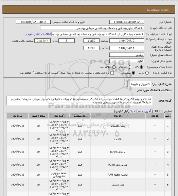
Task: Click the quantity 10 in the مادربرد row
Action: click(x=38, y=139)
